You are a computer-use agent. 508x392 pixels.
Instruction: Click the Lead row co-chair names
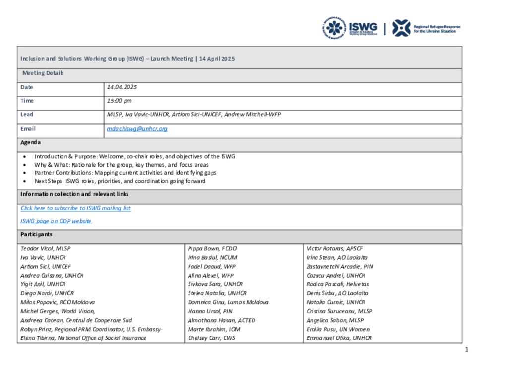[x=193, y=114]
